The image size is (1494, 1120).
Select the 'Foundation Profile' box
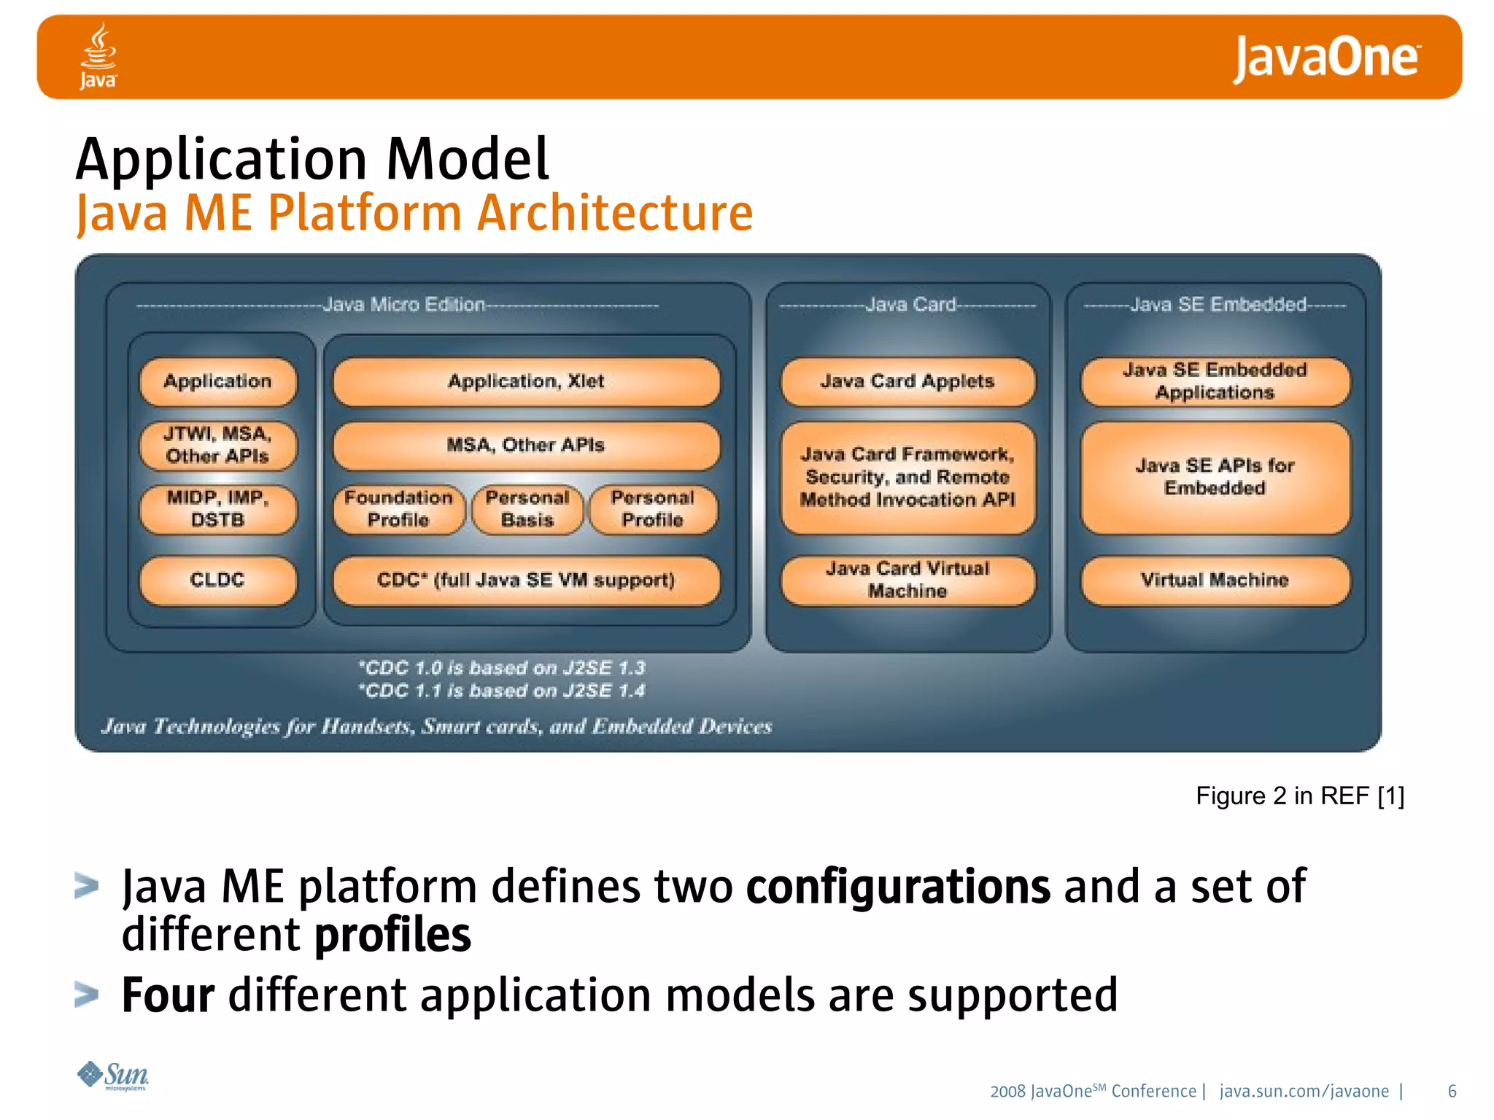click(398, 509)
